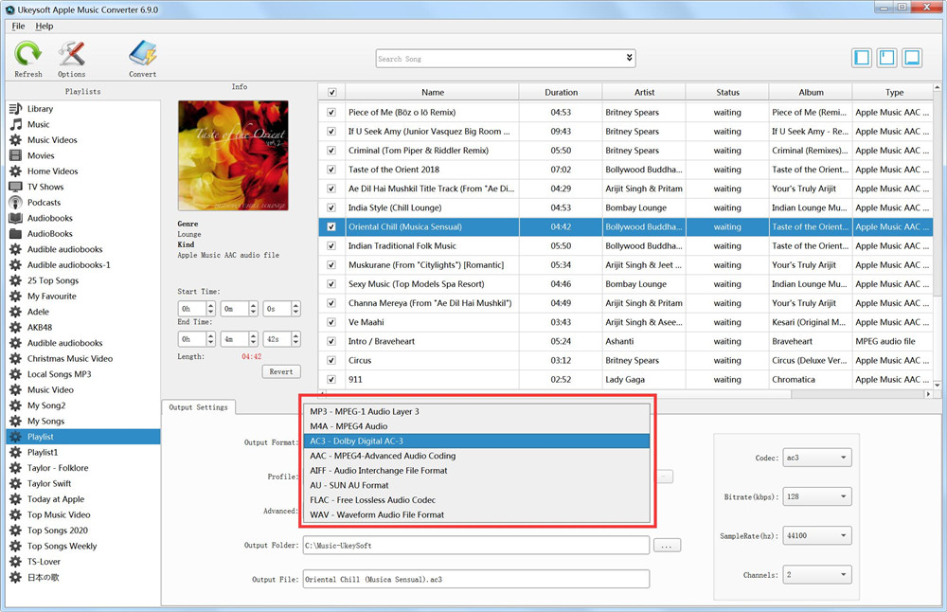
Task: Start conversion with the Convert icon
Action: tap(143, 54)
